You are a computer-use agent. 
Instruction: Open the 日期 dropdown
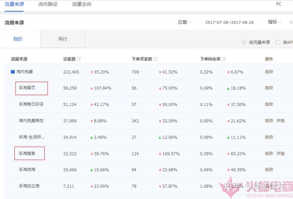click(185, 22)
